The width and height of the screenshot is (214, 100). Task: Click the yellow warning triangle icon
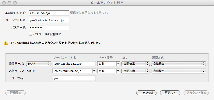(6, 43)
